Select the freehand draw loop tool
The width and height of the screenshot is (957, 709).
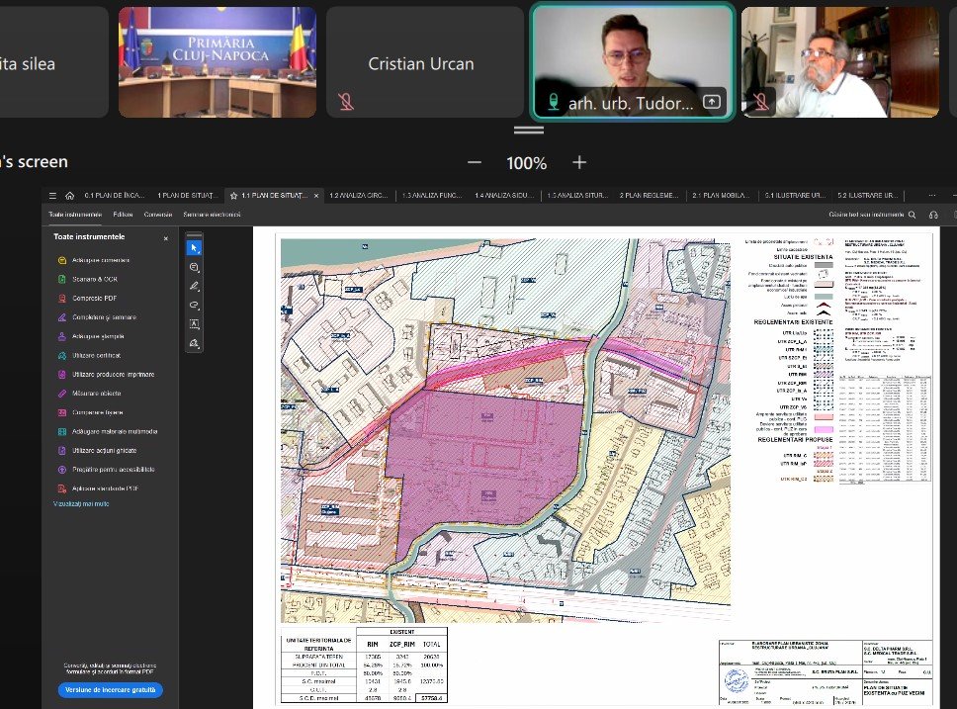(194, 305)
